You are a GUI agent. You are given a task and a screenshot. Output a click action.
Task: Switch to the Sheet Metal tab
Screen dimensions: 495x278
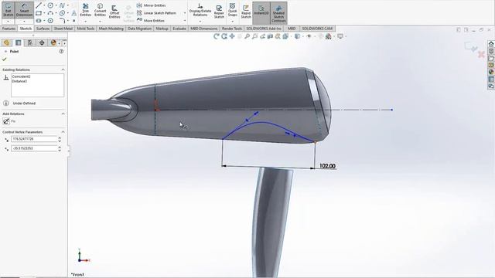click(63, 29)
